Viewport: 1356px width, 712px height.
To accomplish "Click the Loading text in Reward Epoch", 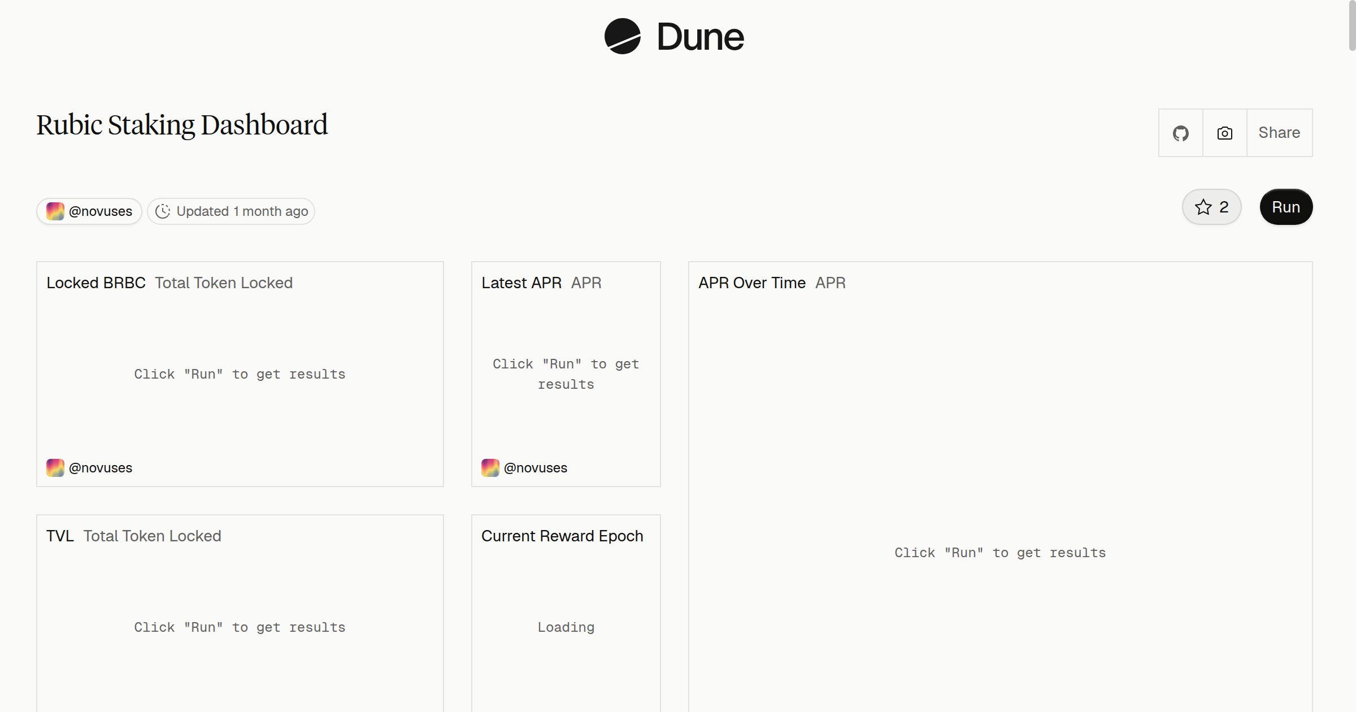I will point(566,627).
